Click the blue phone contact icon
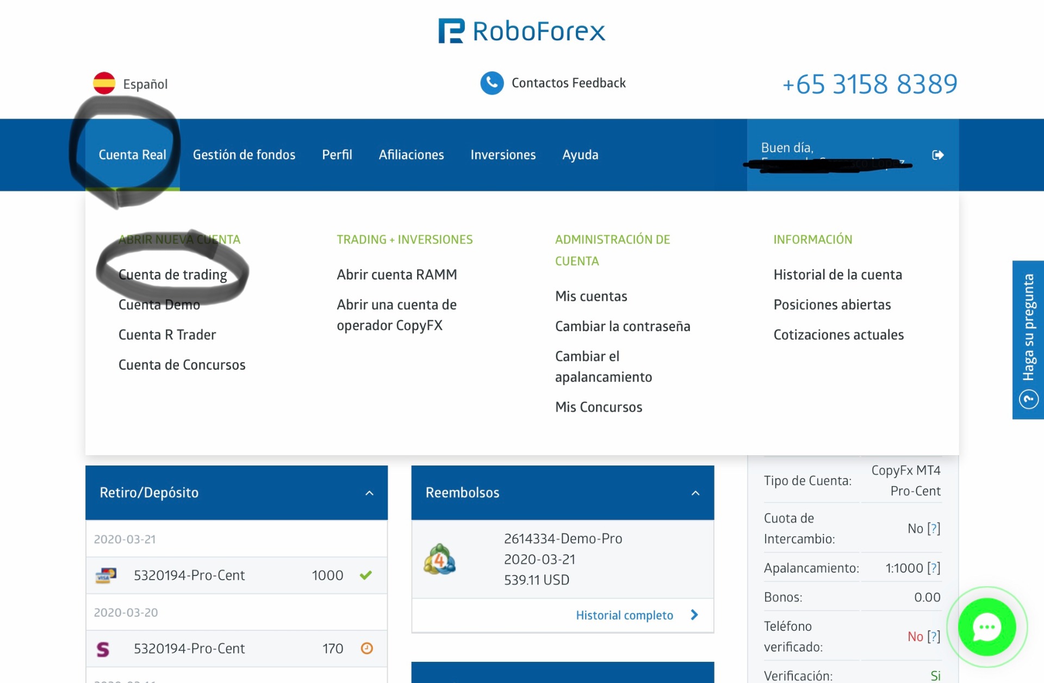Screen dimensions: 1044x683 pos(492,83)
